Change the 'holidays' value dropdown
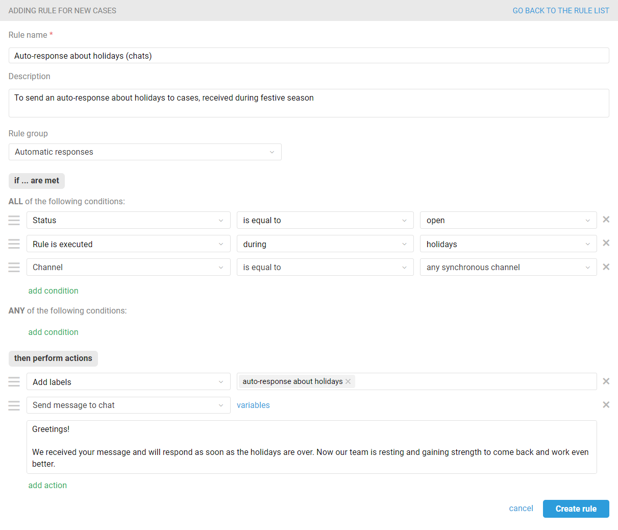 [x=508, y=244]
